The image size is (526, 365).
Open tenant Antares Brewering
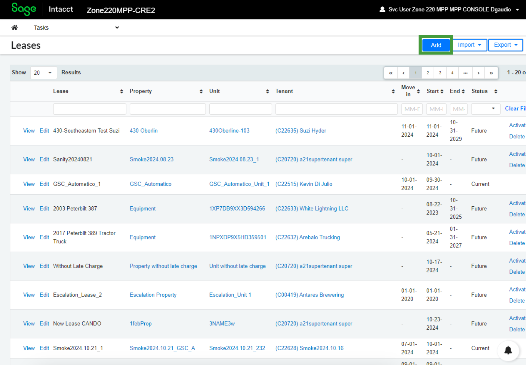click(x=309, y=295)
